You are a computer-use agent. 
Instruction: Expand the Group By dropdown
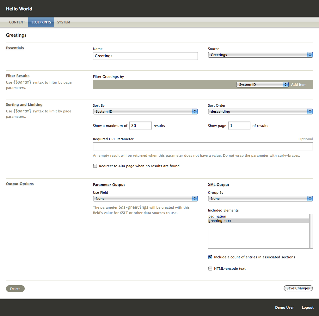260,199
